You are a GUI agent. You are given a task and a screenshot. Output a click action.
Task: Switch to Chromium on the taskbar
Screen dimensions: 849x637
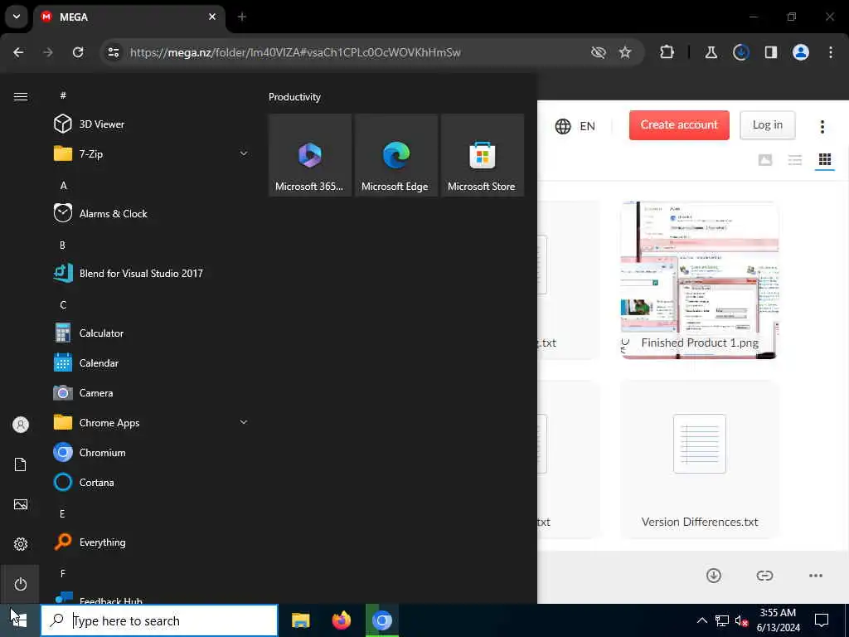pyautogui.click(x=381, y=620)
